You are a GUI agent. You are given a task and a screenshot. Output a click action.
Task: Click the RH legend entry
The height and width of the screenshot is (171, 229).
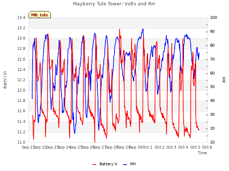130,164
